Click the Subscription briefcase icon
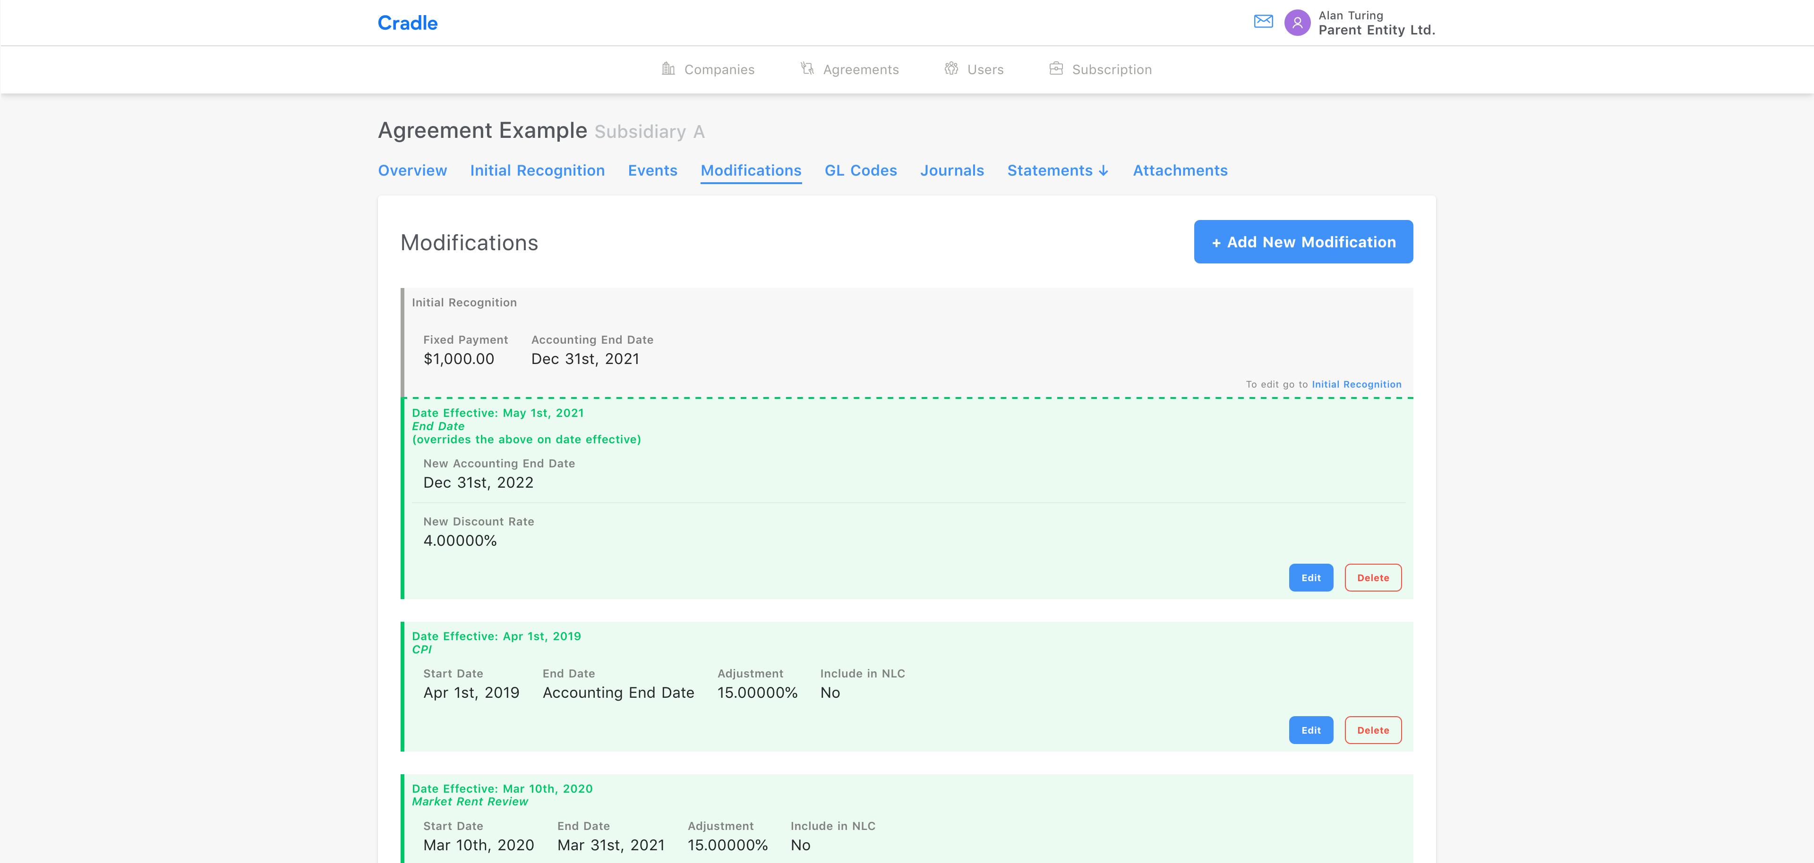1814x863 pixels. point(1056,68)
